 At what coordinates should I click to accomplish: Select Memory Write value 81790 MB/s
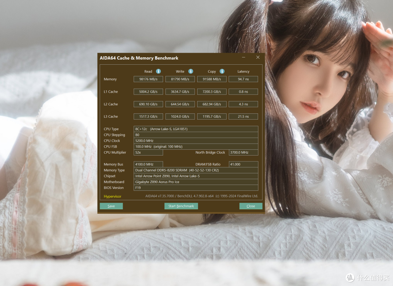[180, 79]
